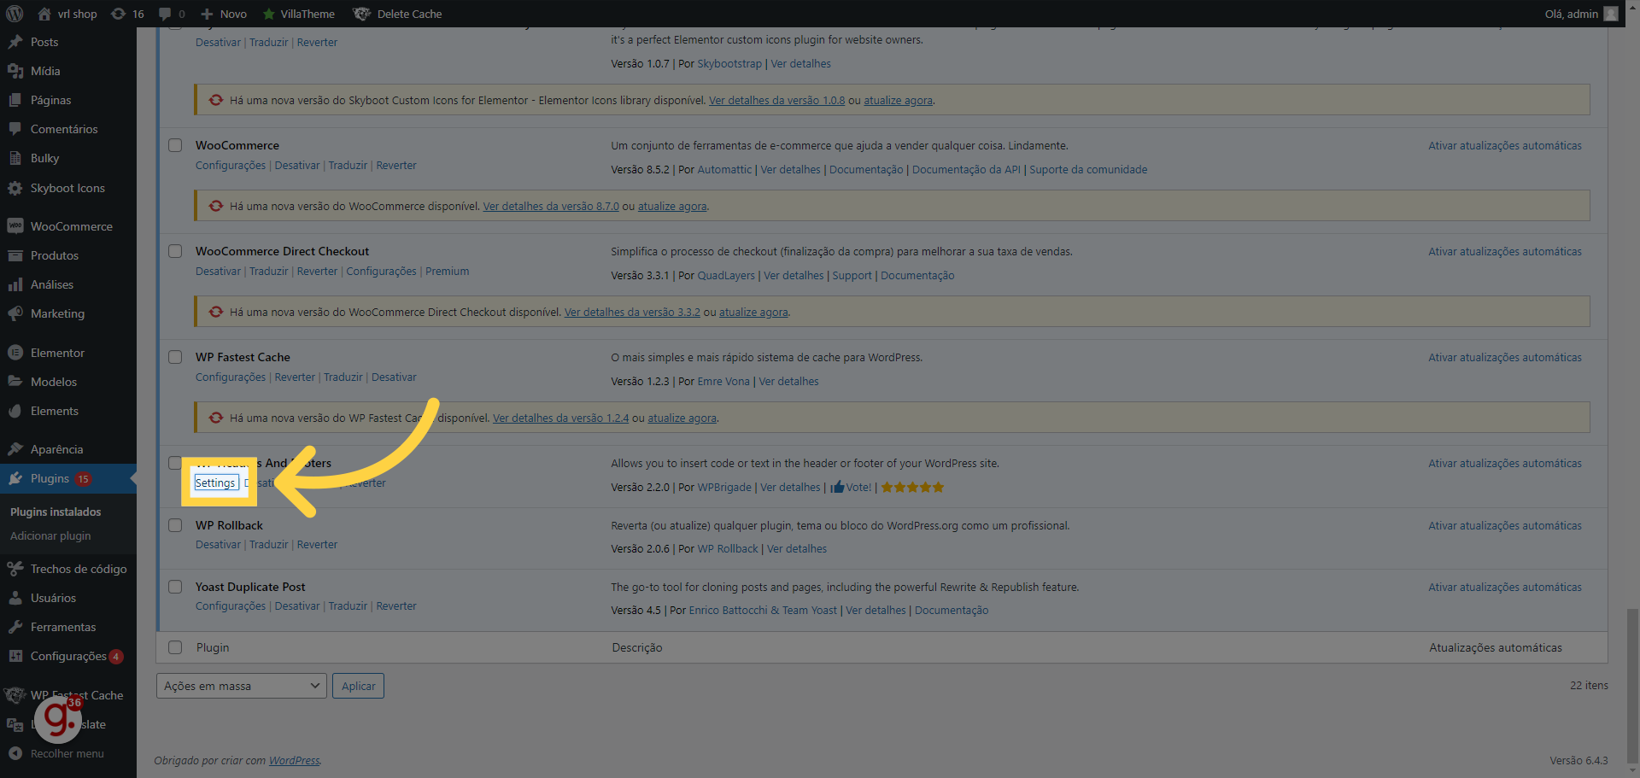The width and height of the screenshot is (1640, 778).
Task: Open Análises chart icon
Action: pyautogui.click(x=15, y=284)
